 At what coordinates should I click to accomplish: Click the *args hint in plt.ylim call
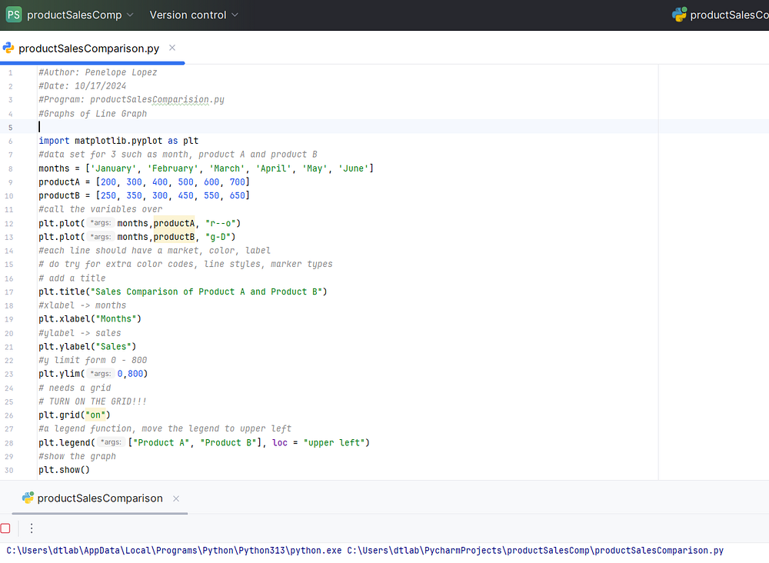click(x=101, y=374)
